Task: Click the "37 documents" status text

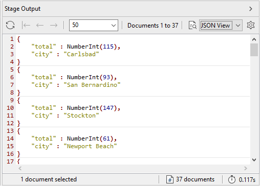Action: coord(195,179)
